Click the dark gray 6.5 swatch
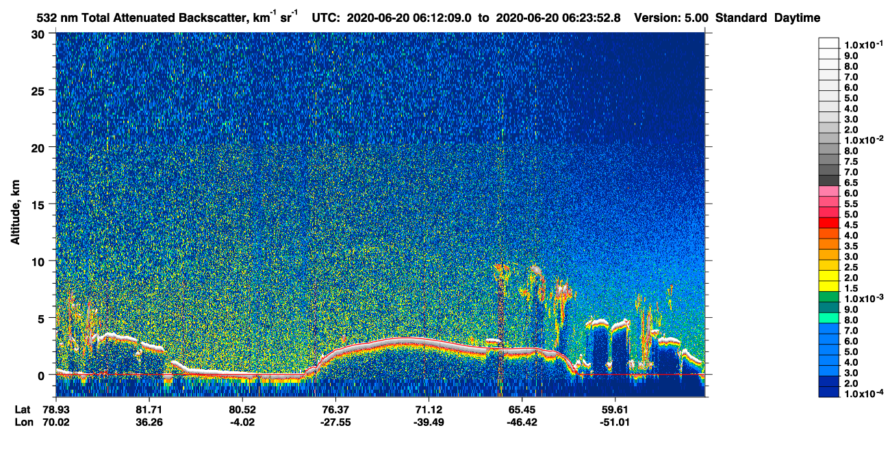 (x=829, y=181)
